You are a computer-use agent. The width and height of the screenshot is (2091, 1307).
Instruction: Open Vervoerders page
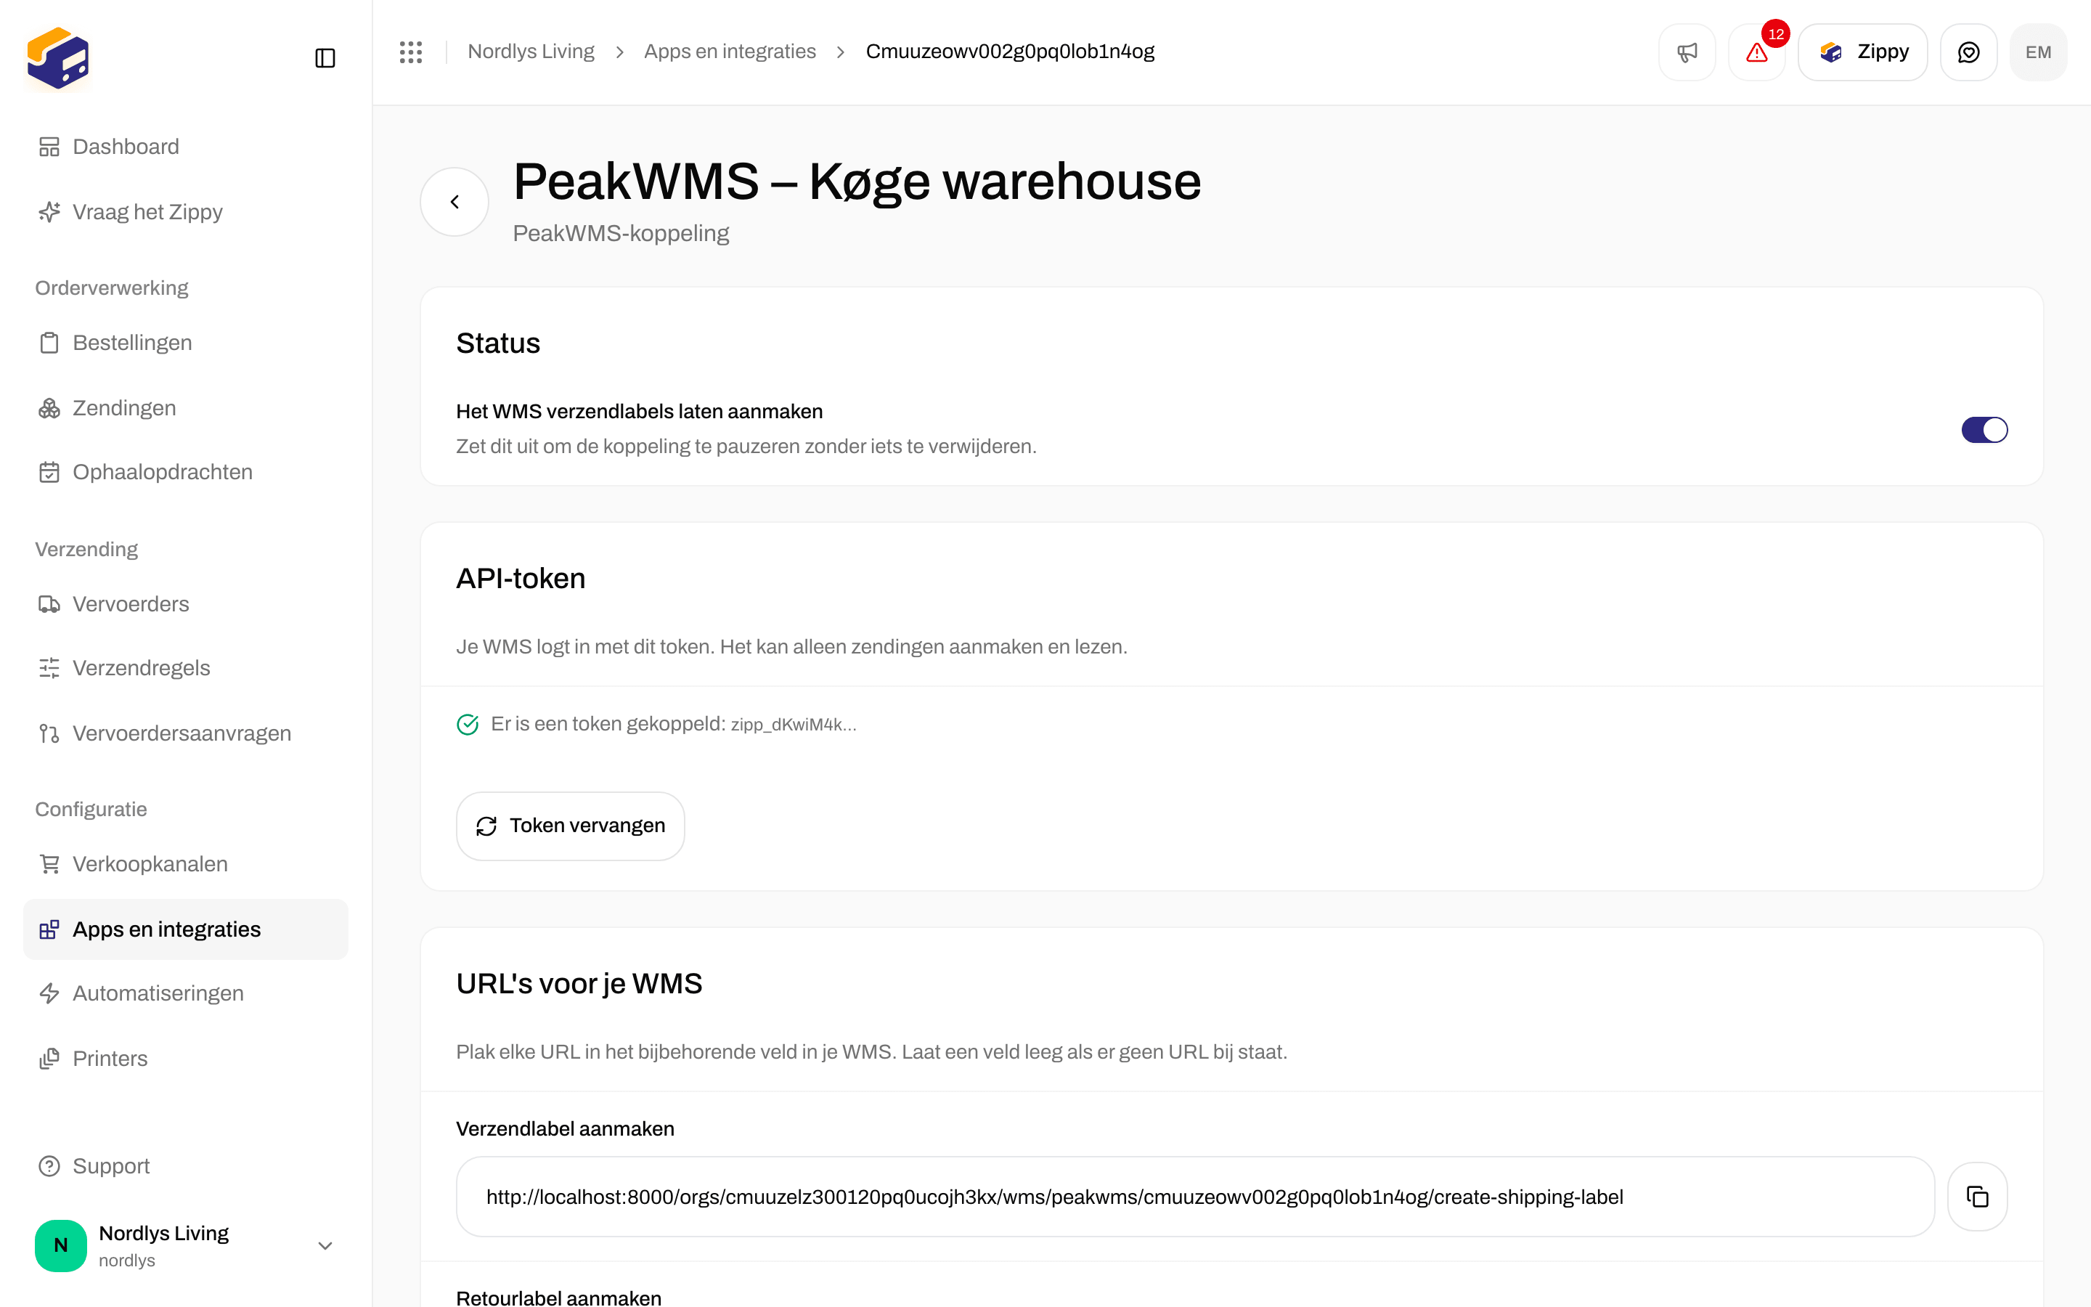(x=186, y=604)
